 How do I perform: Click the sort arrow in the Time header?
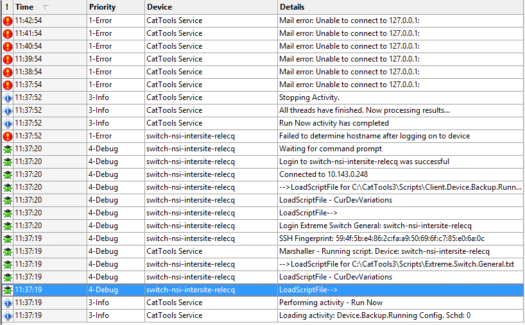coord(46,7)
